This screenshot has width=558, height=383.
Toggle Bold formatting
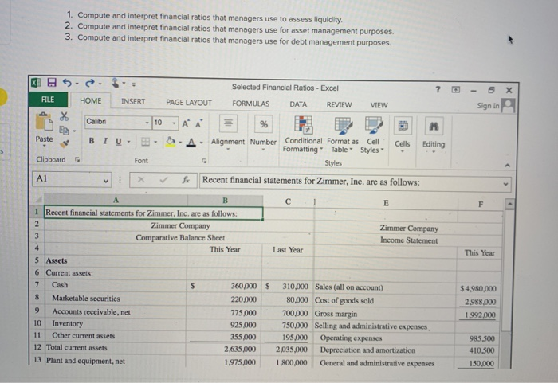92,141
